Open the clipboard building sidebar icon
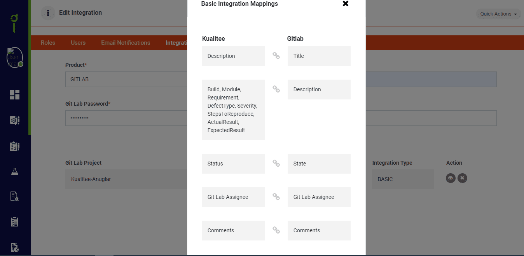 15,146
